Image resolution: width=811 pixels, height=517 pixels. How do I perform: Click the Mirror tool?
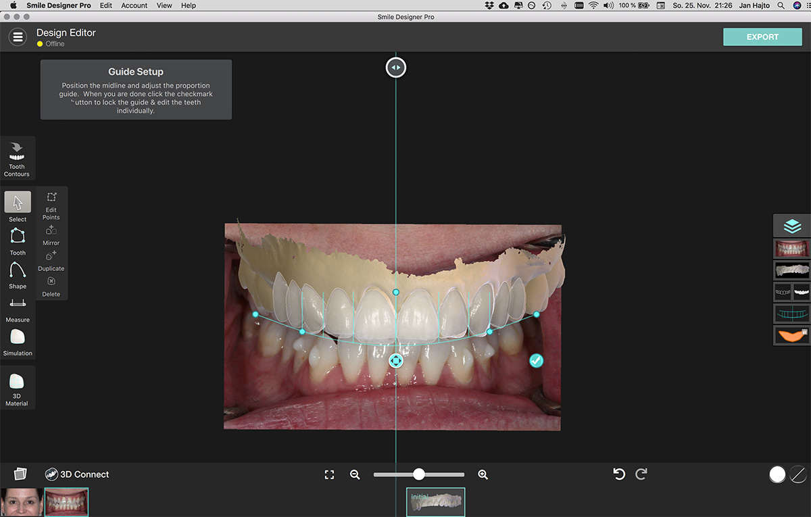point(51,235)
